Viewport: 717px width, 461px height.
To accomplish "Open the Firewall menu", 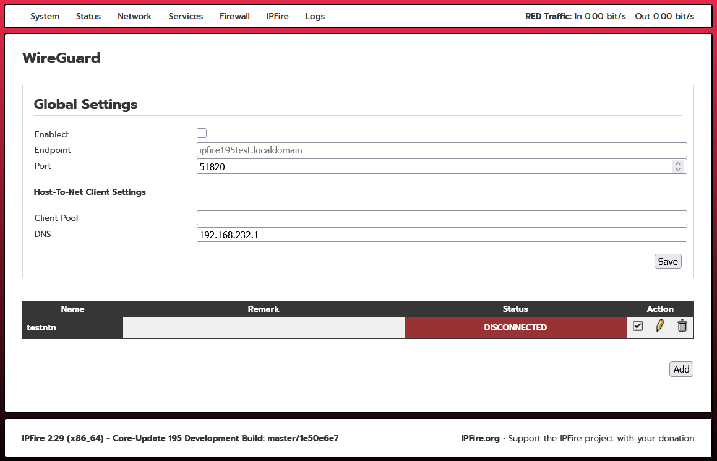I will (234, 17).
